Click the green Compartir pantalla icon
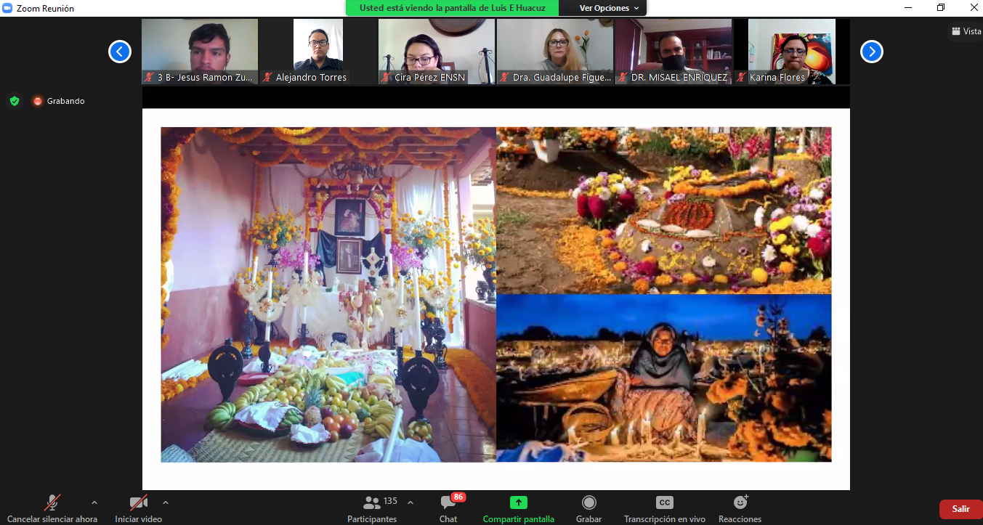The image size is (983, 525). pyautogui.click(x=518, y=502)
